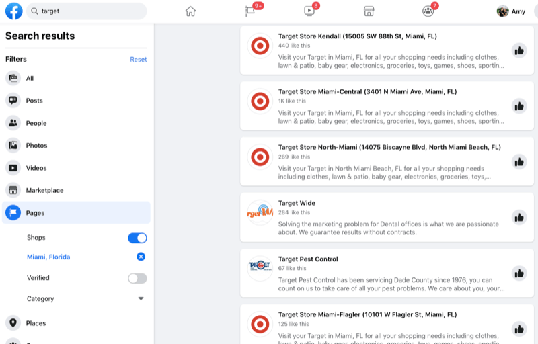Enable the Verified toggle
Viewport: 538px width, 344px height.
point(137,278)
